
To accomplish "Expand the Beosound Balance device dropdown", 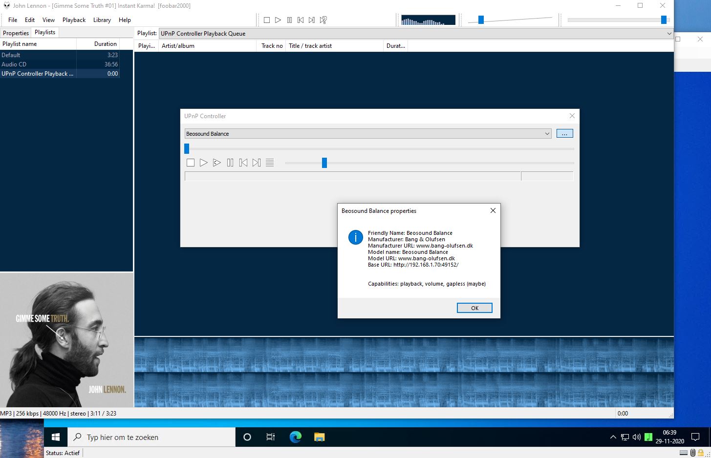I will coord(547,134).
